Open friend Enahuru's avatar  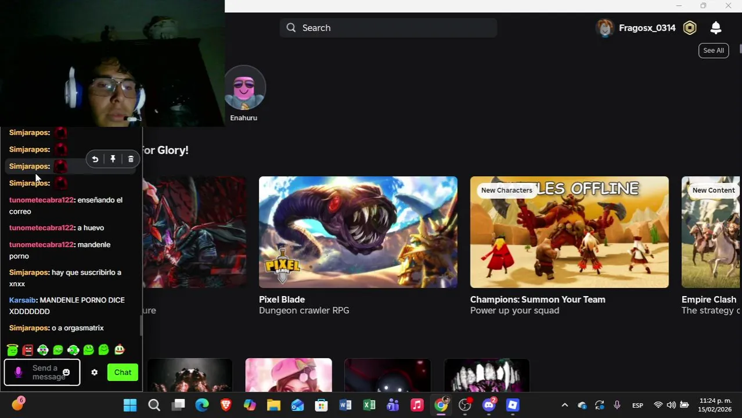tap(244, 88)
